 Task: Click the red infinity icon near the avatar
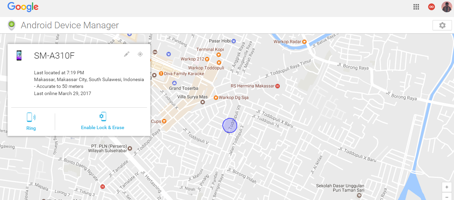click(x=431, y=6)
